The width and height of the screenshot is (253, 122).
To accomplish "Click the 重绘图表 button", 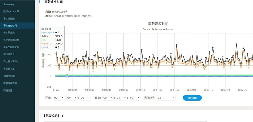I will tap(192, 98).
